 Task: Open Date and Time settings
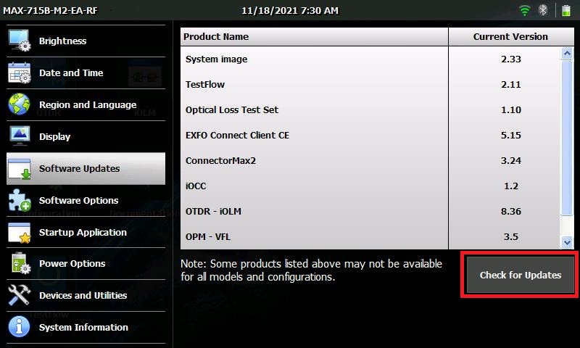pyautogui.click(x=86, y=72)
